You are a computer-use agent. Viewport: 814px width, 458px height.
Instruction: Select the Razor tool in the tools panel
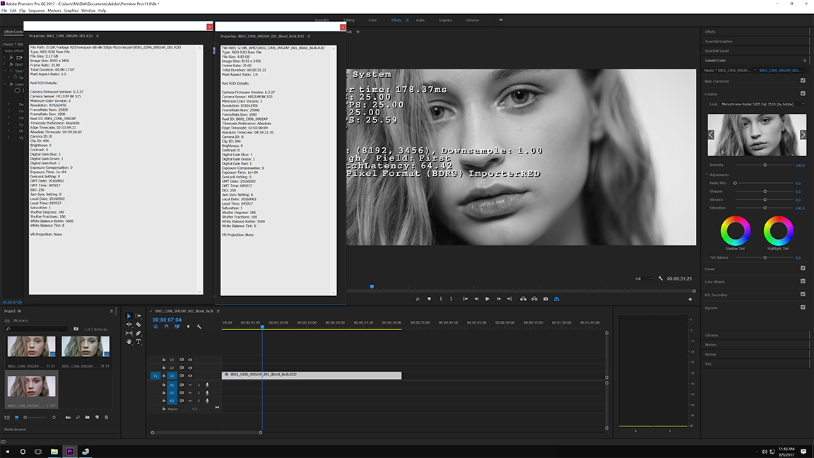click(138, 324)
